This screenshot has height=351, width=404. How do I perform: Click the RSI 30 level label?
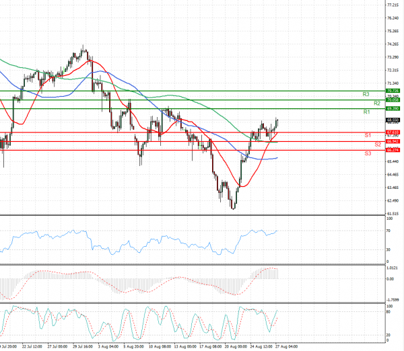389,250
